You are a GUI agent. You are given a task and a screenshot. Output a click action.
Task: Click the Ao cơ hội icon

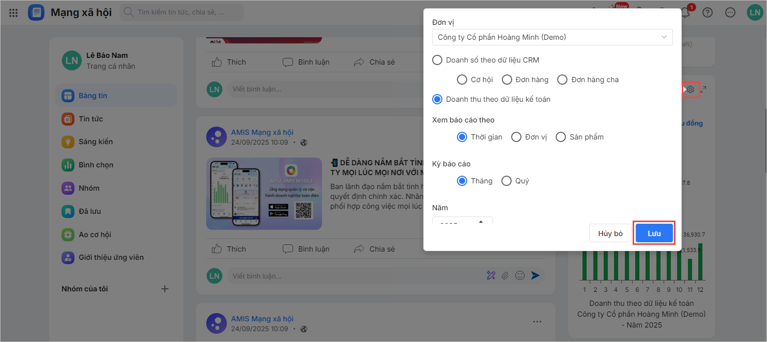click(68, 235)
